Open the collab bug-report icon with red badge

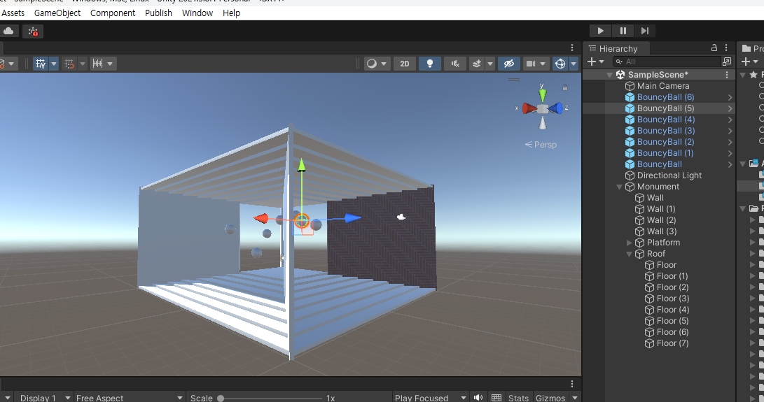[33, 31]
